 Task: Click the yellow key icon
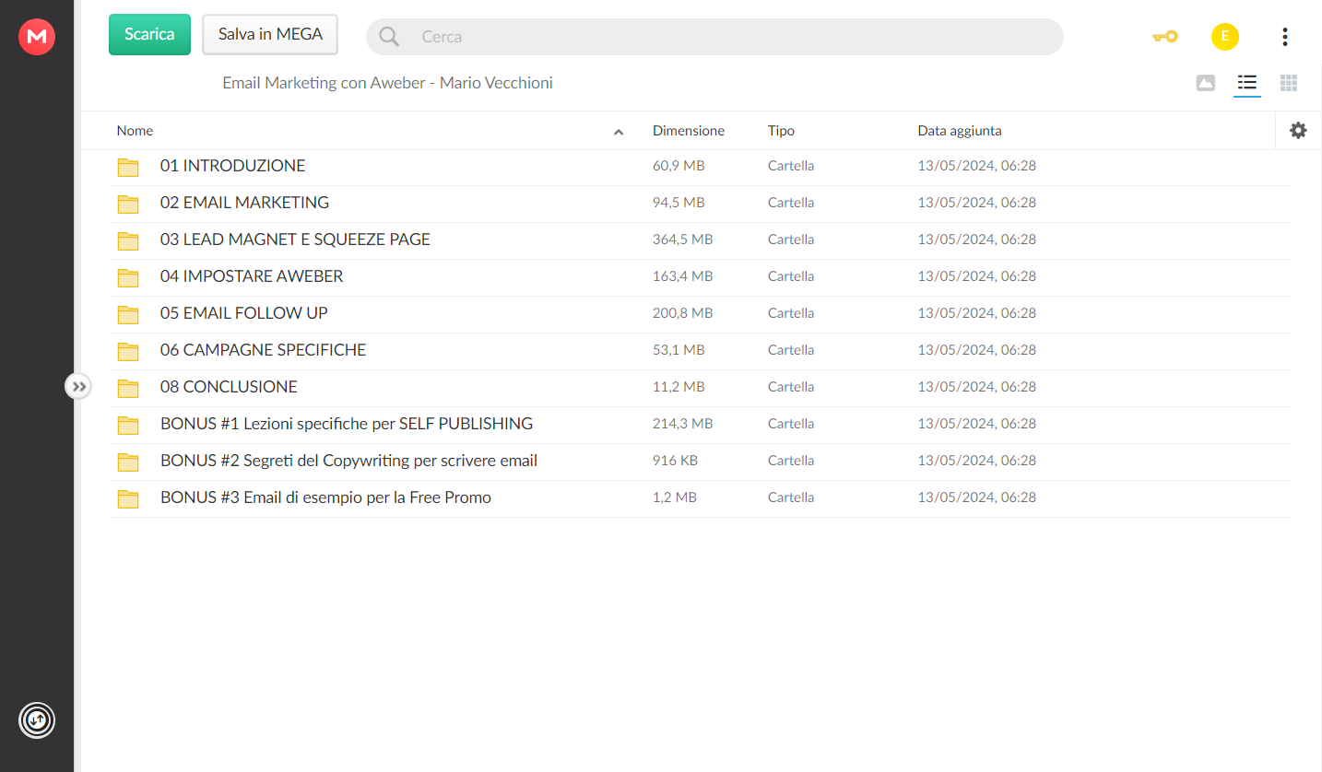point(1165,37)
